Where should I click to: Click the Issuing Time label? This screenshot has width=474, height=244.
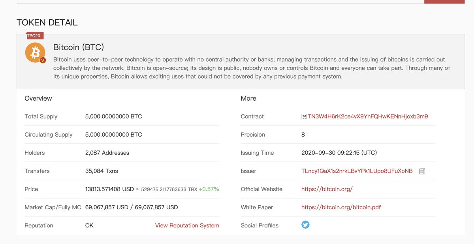(x=257, y=153)
